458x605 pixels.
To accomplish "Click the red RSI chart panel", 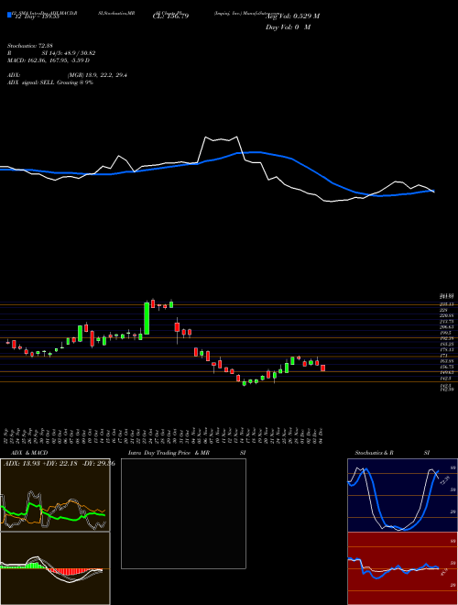I will (402, 568).
